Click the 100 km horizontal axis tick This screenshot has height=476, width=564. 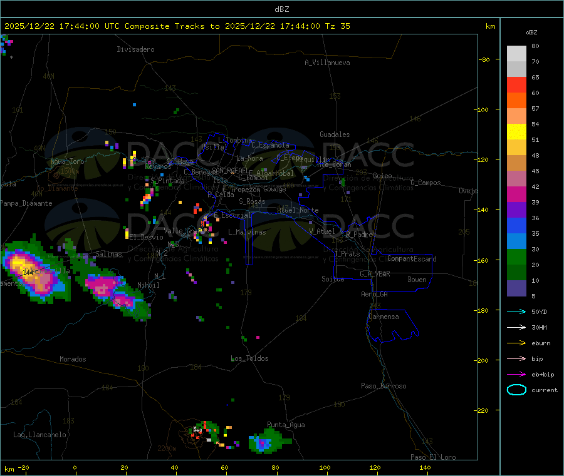click(x=325, y=467)
